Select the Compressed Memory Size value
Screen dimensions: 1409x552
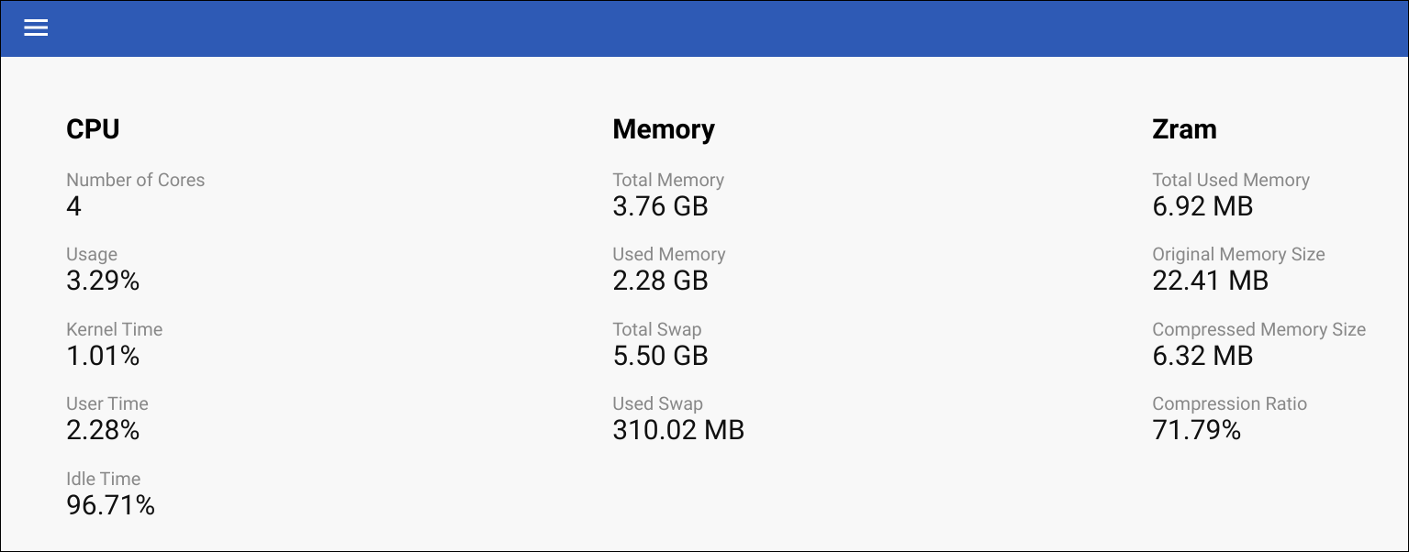[x=1202, y=356]
